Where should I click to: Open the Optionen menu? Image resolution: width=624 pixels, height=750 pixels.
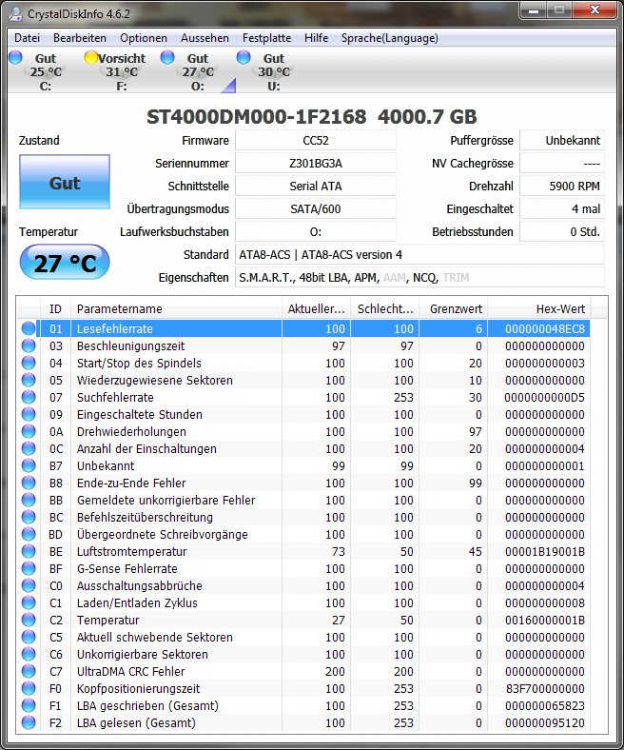(144, 38)
